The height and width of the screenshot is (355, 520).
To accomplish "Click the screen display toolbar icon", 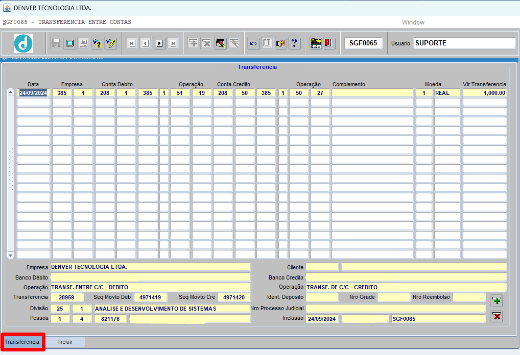I will pos(69,43).
